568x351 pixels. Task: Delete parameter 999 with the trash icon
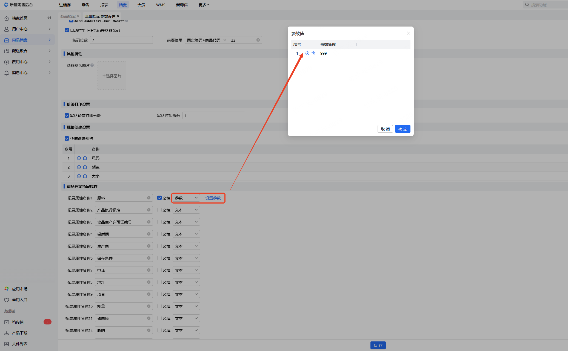click(x=313, y=53)
